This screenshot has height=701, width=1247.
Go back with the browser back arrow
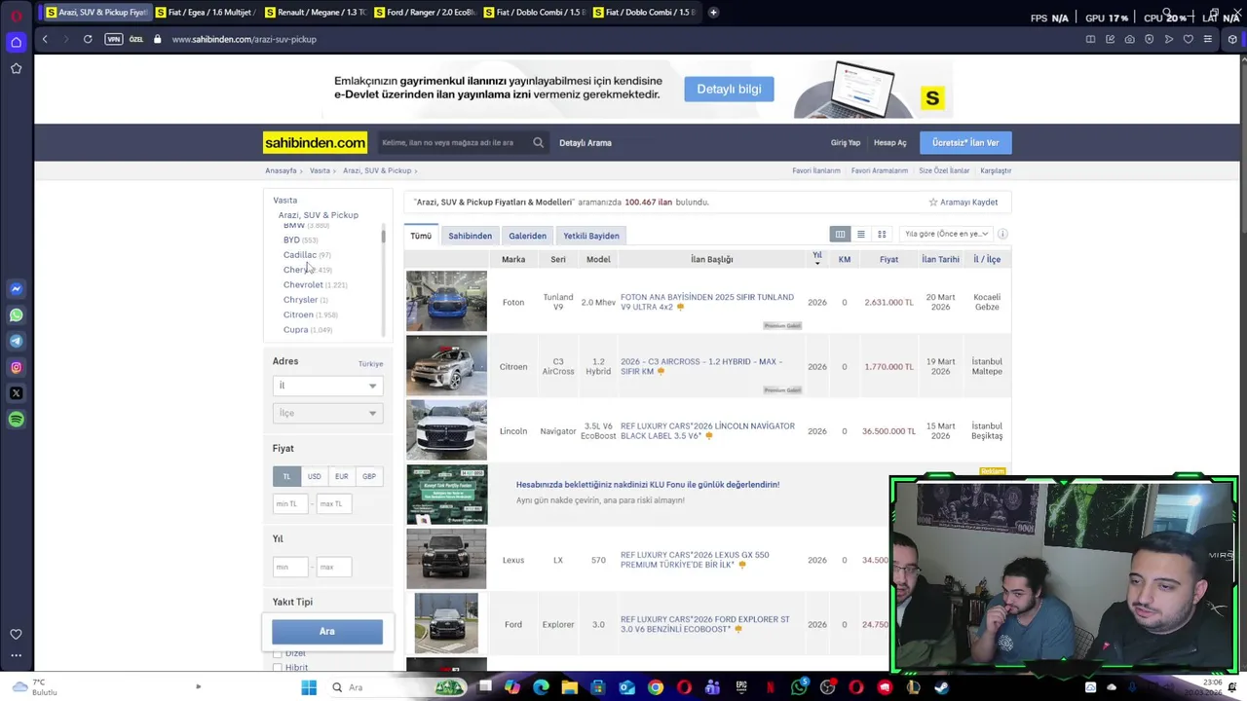pos(45,39)
